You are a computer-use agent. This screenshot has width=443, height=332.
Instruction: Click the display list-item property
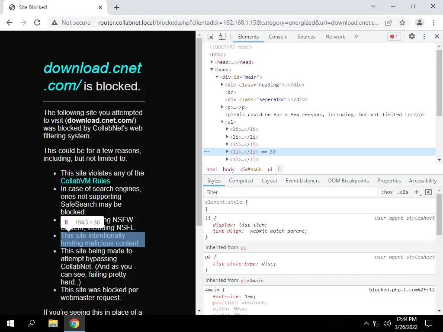(x=240, y=225)
